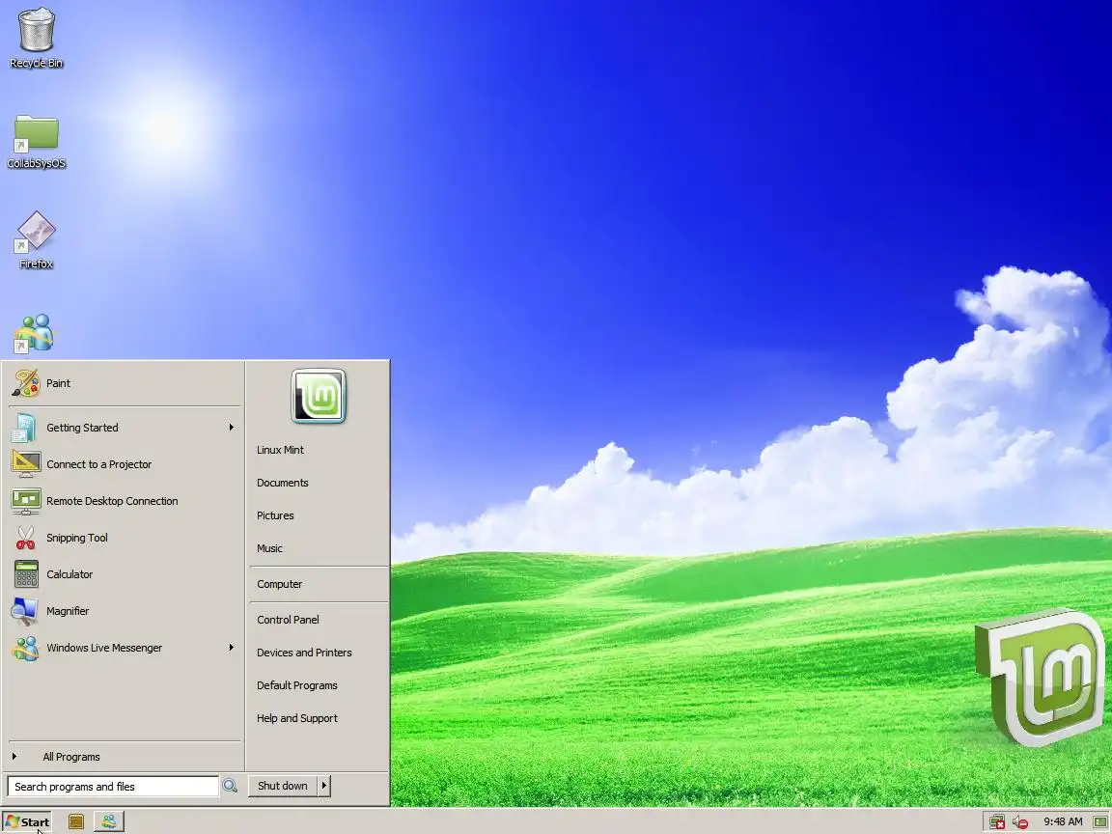The image size is (1112, 834).
Task: Open the Recycle Bin desktop icon
Action: pos(36,39)
